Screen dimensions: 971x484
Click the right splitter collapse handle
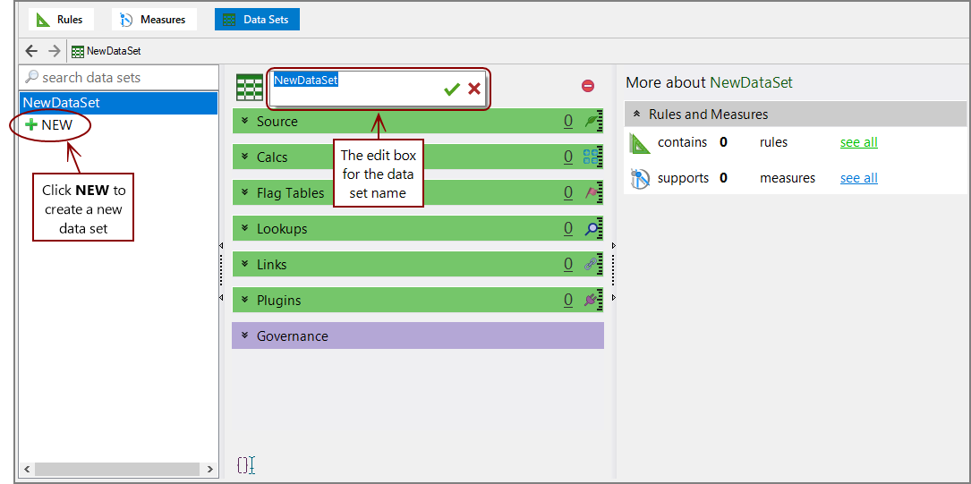pyautogui.click(x=613, y=272)
